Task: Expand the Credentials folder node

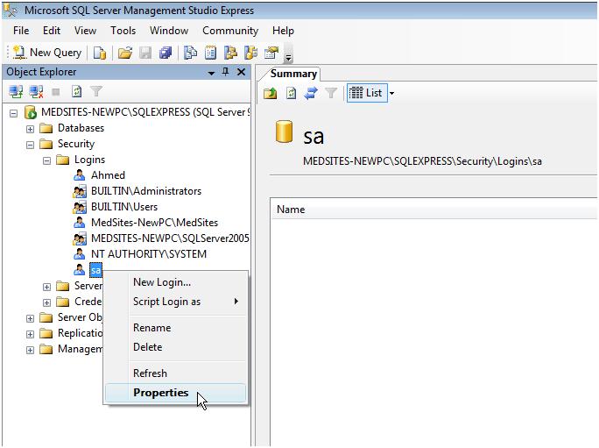Action: click(46, 302)
